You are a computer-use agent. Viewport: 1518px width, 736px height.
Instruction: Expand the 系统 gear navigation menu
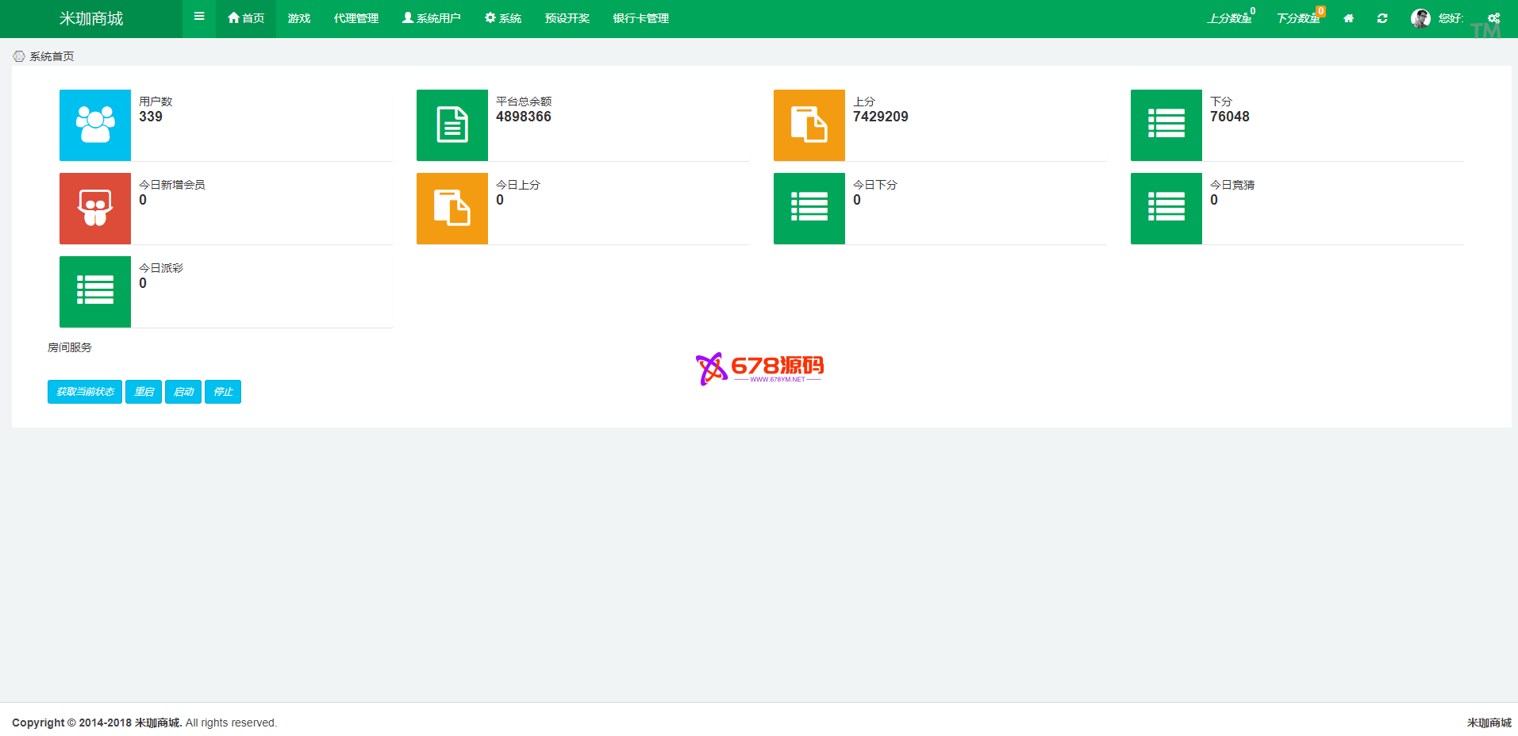click(503, 18)
